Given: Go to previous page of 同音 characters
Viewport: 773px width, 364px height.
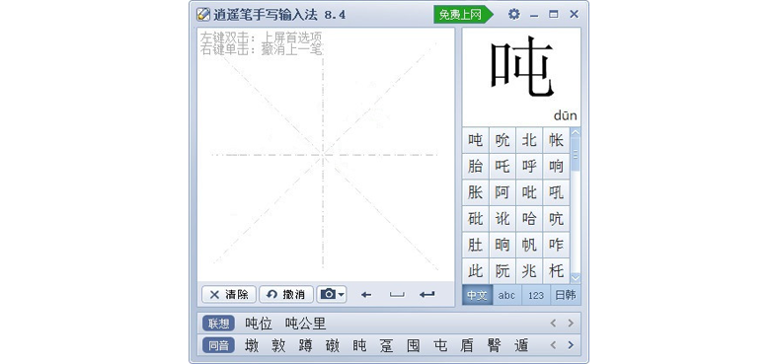Looking at the screenshot, I should pyautogui.click(x=553, y=345).
